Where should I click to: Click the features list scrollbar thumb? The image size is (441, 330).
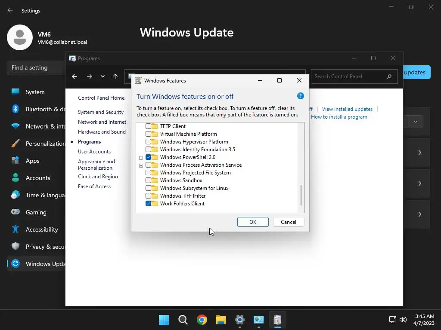(301, 195)
